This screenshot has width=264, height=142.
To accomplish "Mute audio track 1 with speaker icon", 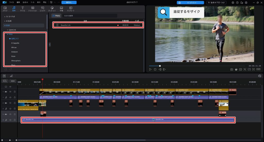I will (x=11, y=97).
